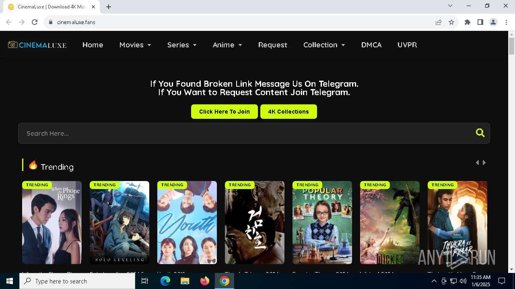Open Task View in taskbar
515x289 pixels.
145,281
